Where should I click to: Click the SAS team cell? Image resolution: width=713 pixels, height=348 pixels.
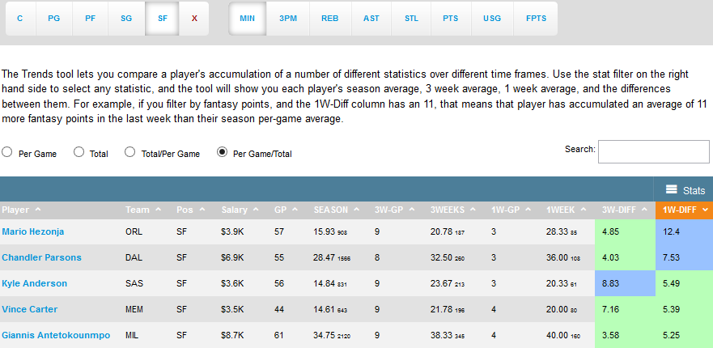tap(134, 284)
